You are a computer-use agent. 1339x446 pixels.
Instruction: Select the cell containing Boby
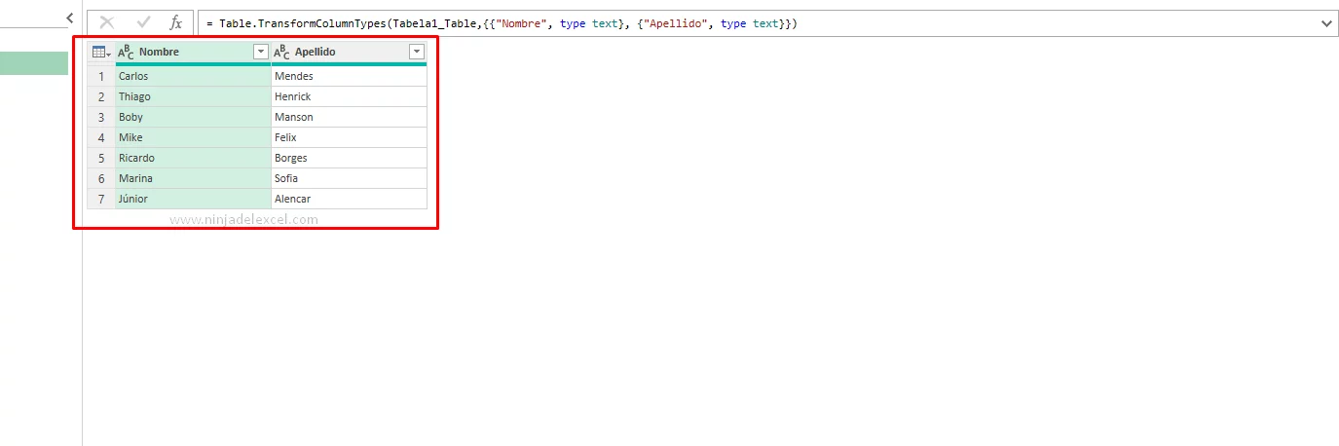coord(193,117)
